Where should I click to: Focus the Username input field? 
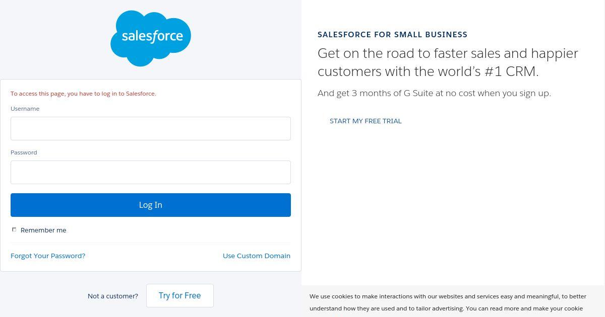(x=151, y=128)
